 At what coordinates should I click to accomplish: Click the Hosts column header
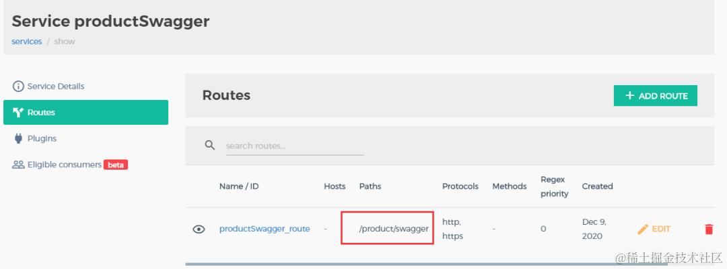click(335, 186)
